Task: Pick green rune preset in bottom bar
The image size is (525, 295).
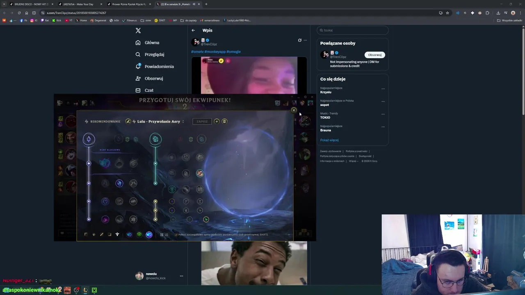Action: (x=139, y=234)
